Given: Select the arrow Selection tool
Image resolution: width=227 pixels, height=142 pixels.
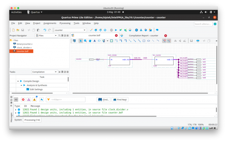Looking at the screenshot, I should (x=81, y=41).
